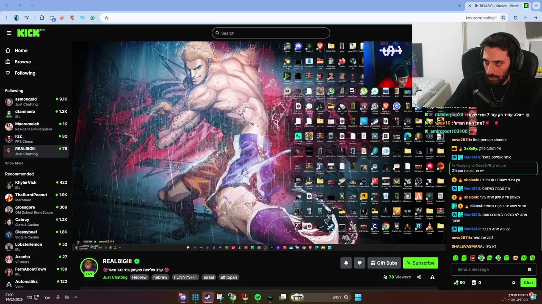Screen dimensions: 542x304
Task: Open the Following page link
Action: click(x=25, y=73)
